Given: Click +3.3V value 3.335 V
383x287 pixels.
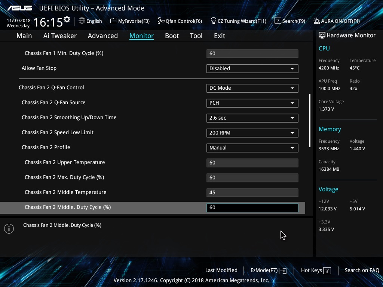Looking at the screenshot, I should [326, 229].
